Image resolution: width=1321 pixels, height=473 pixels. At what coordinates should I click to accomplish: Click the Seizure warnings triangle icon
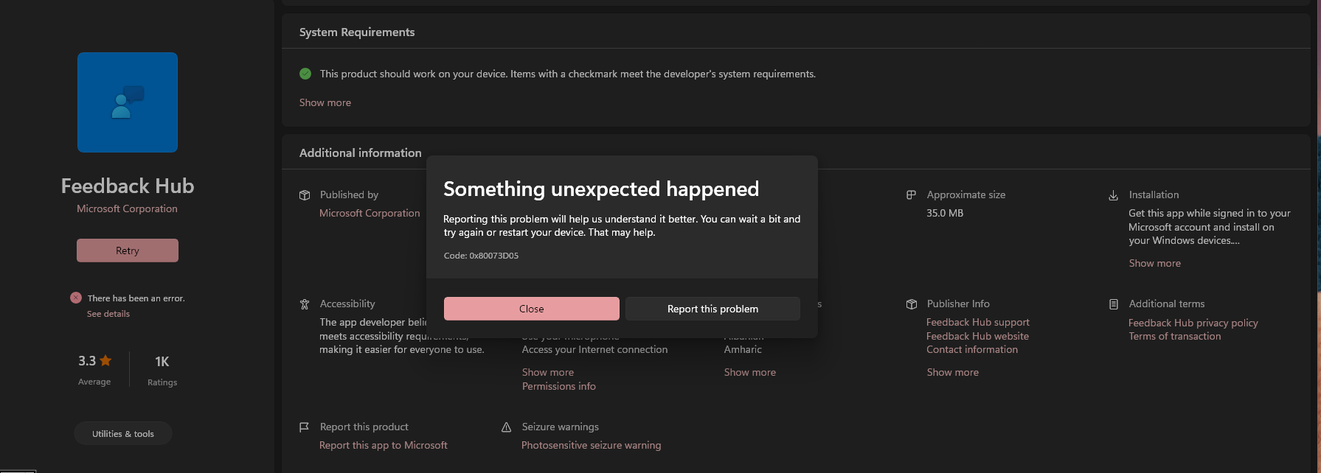506,427
